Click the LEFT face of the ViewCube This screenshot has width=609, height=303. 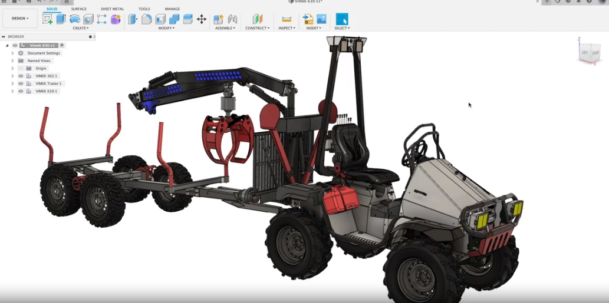584,53
